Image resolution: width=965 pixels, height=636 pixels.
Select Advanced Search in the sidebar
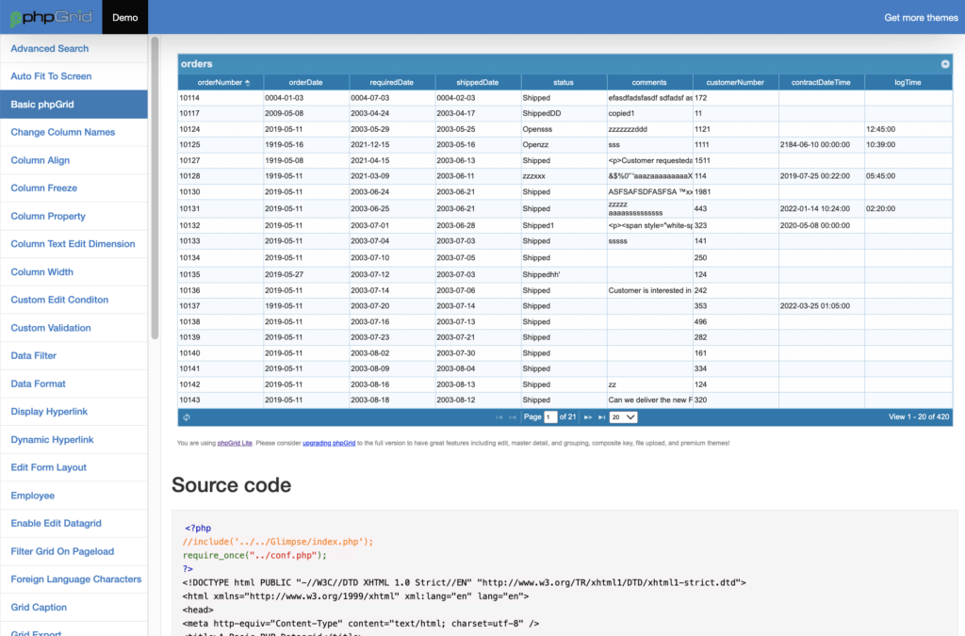pyautogui.click(x=49, y=48)
